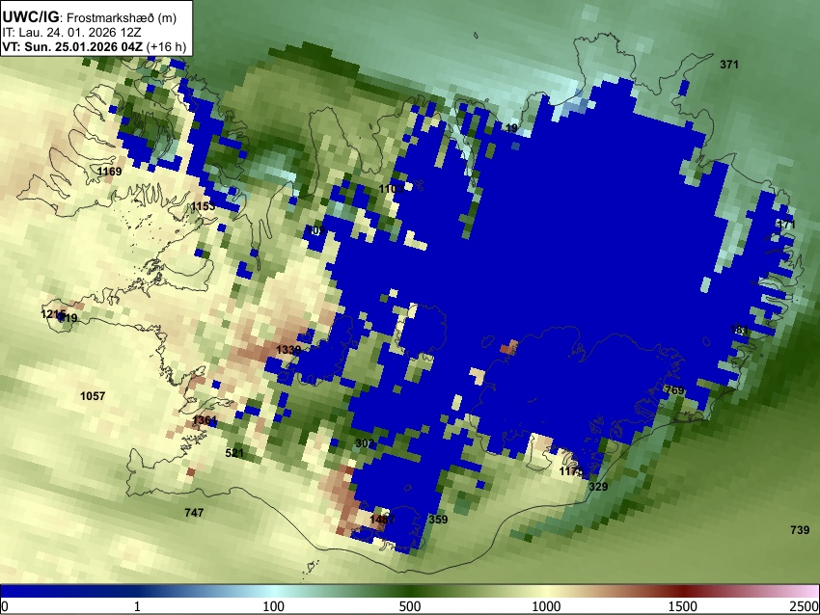Image resolution: width=820 pixels, height=615 pixels.
Task: Click the map value 329
Action: click(x=598, y=487)
